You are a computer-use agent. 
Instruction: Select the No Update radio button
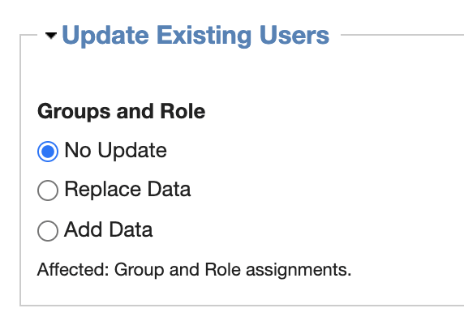[x=48, y=152]
